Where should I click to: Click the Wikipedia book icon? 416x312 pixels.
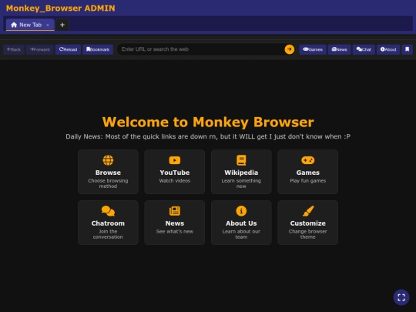point(241,160)
